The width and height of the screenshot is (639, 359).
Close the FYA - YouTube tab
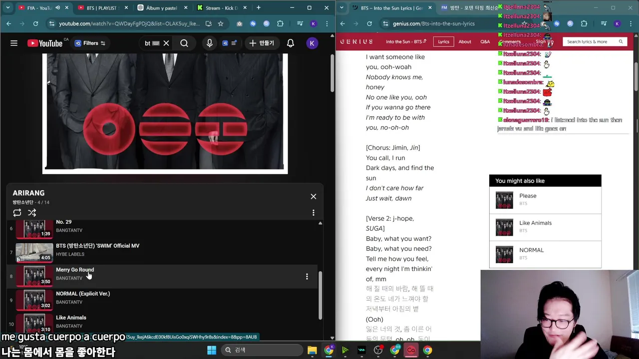tap(67, 8)
